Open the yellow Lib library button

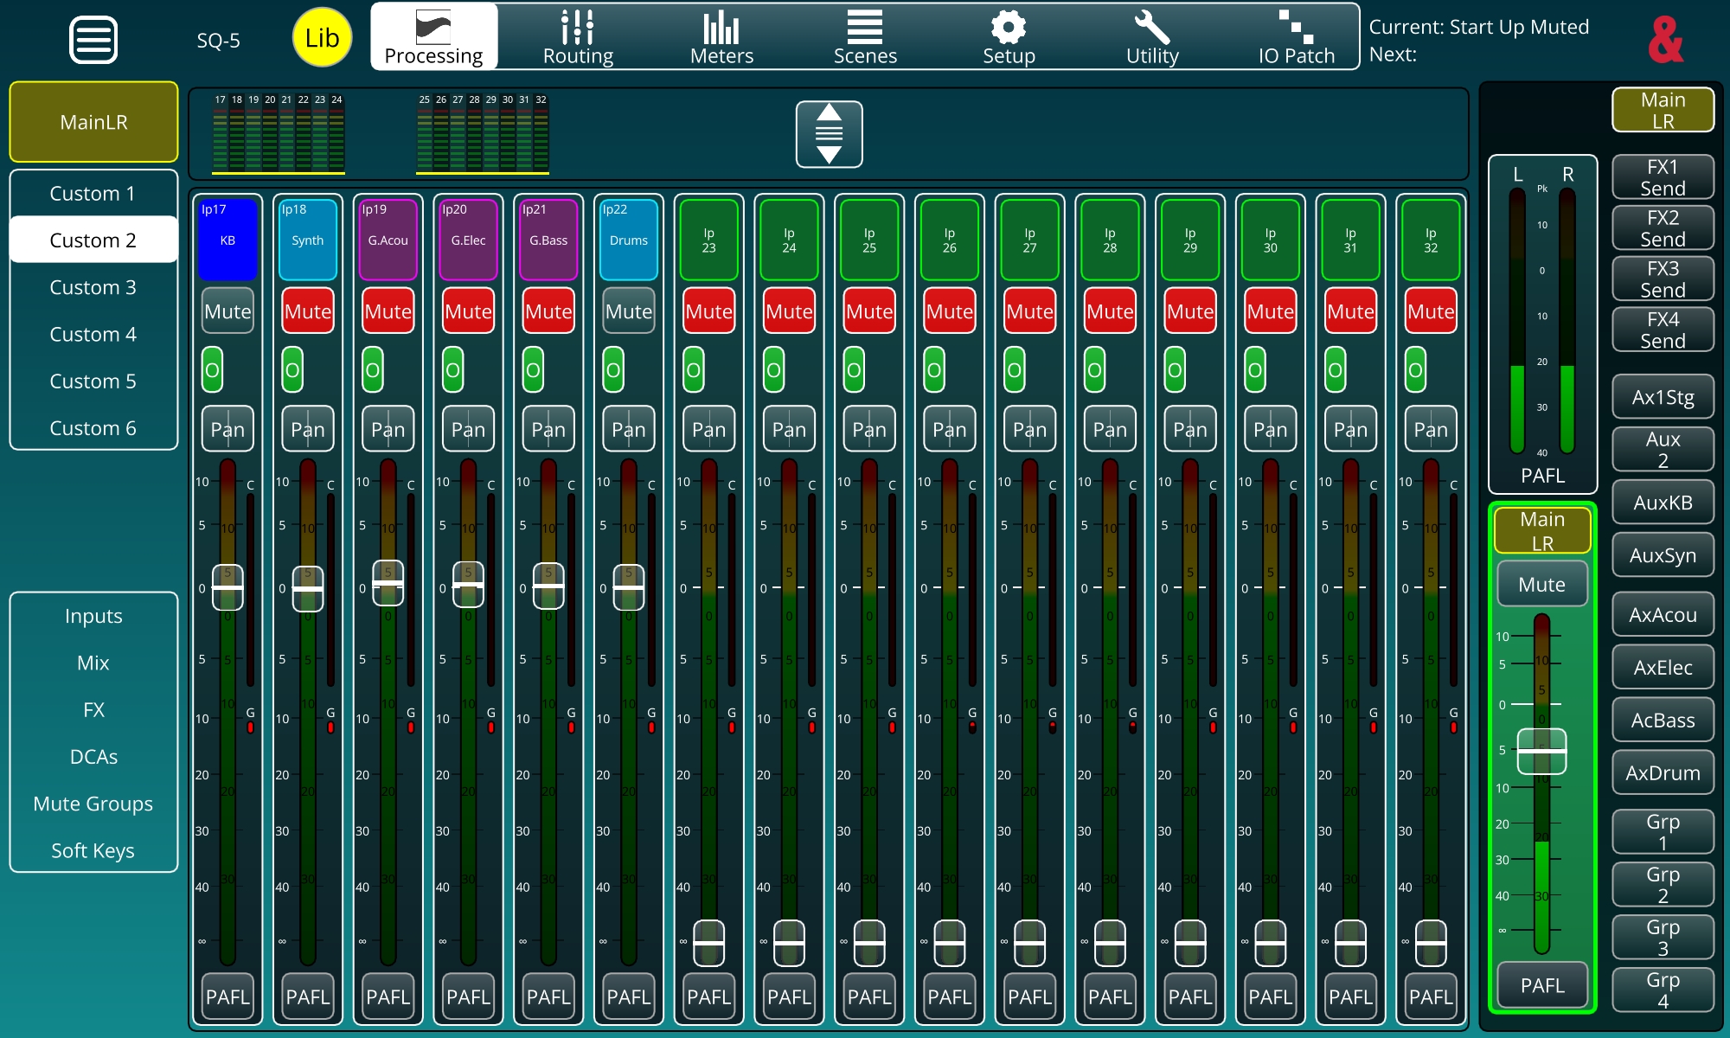322,38
